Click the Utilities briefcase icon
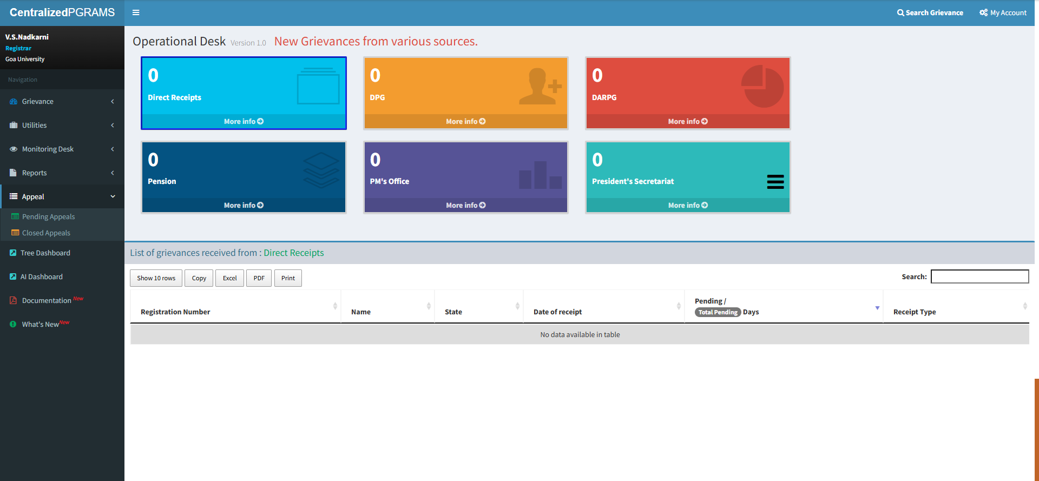The height and width of the screenshot is (481, 1039). pyautogui.click(x=14, y=126)
